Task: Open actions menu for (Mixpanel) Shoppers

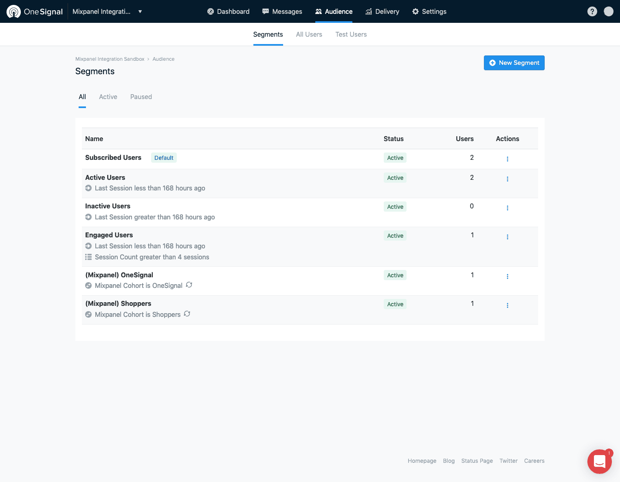Action: [507, 305]
